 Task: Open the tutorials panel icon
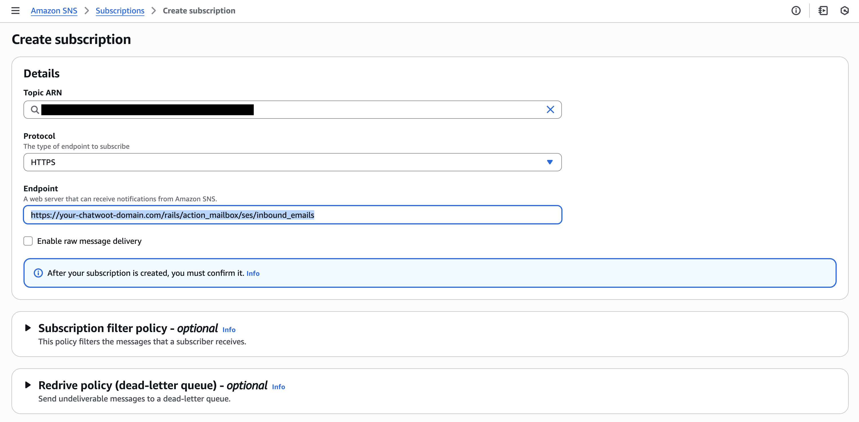point(823,11)
